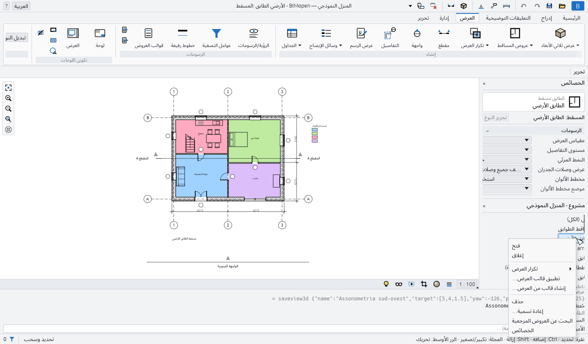This screenshot has height=344, width=588.
Task: Select the Elevation (واجهة) tool
Action: 417,34
